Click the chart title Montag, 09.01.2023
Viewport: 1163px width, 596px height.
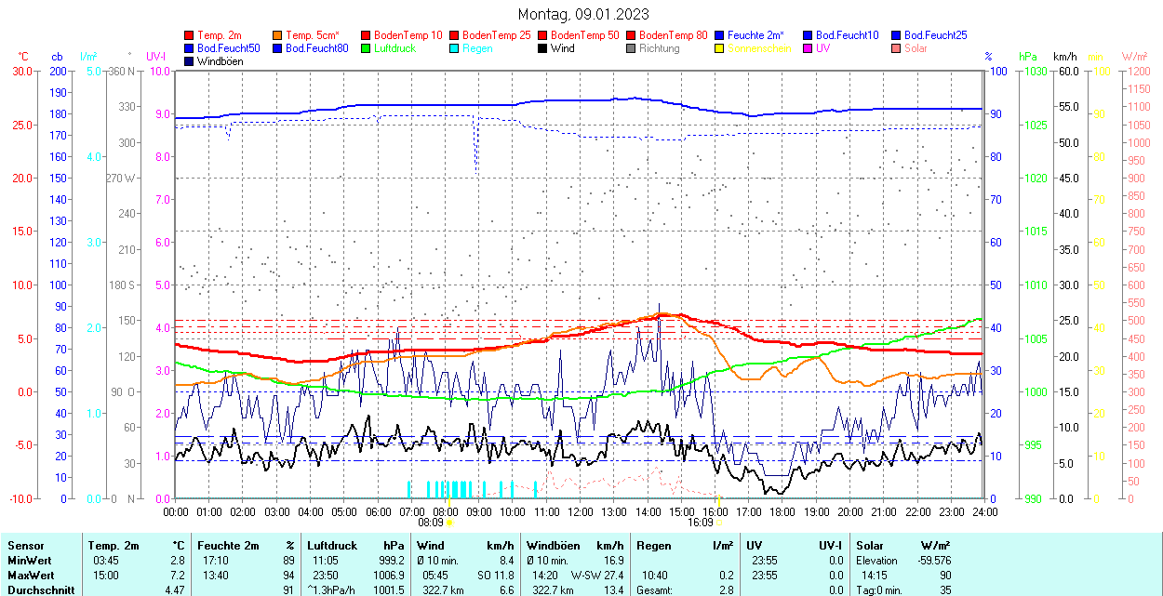pyautogui.click(x=583, y=14)
